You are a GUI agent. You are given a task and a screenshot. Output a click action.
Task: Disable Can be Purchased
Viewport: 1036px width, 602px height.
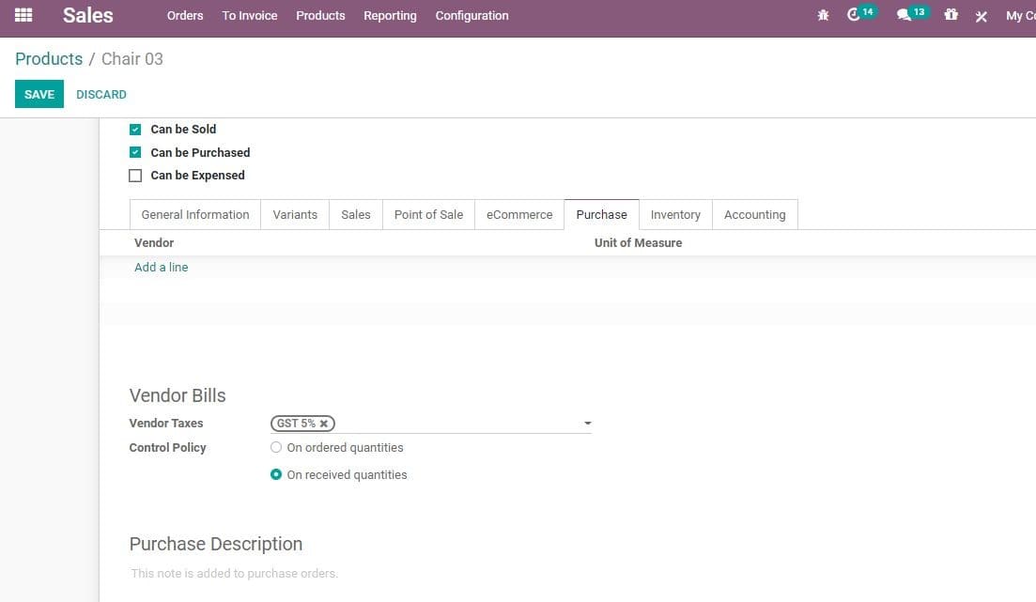[x=135, y=152]
